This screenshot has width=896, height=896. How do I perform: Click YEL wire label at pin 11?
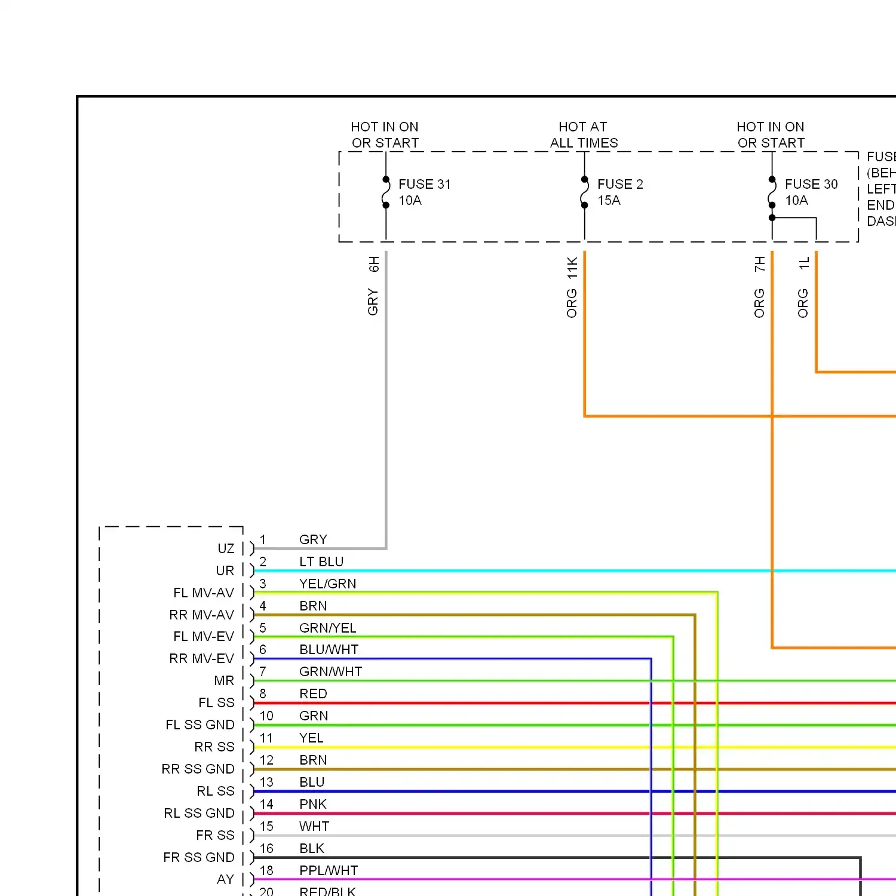click(311, 738)
